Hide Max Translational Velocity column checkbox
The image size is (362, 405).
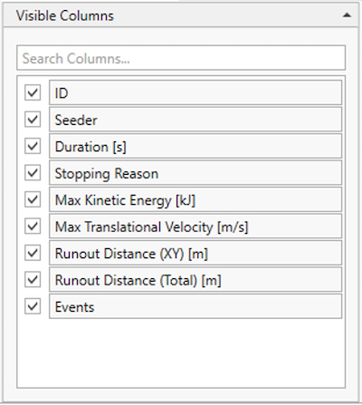click(33, 226)
